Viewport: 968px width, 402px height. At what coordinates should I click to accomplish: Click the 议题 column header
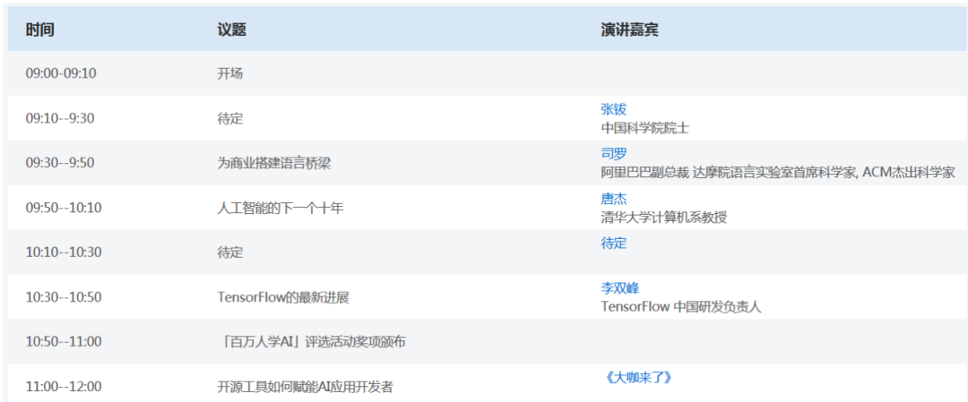(x=231, y=29)
